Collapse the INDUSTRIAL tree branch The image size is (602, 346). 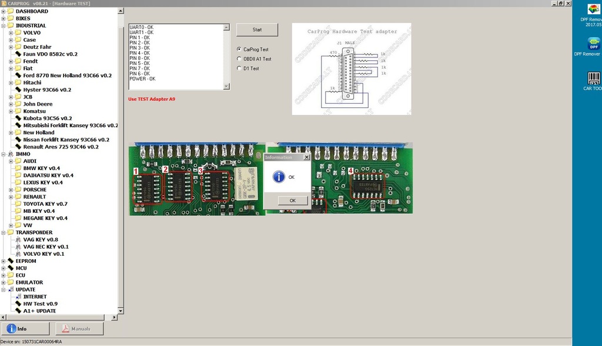tap(4, 26)
